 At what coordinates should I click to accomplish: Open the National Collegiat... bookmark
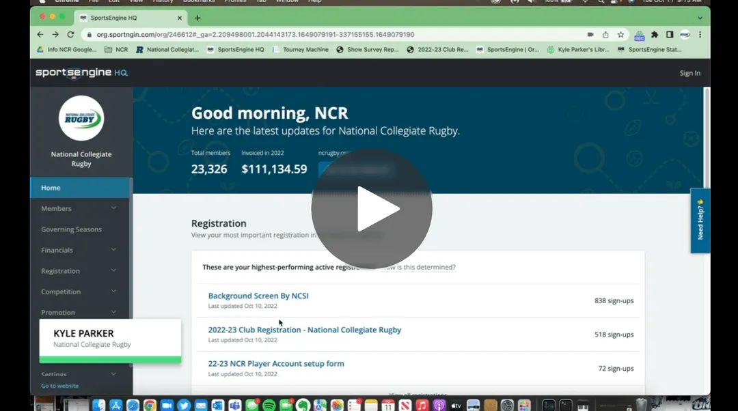point(167,49)
